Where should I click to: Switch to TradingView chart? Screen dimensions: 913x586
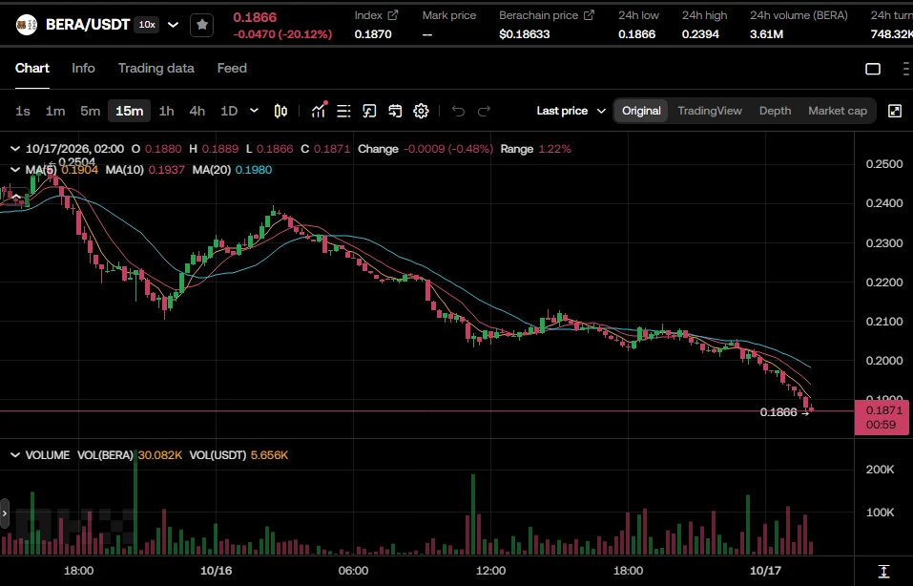click(x=710, y=111)
